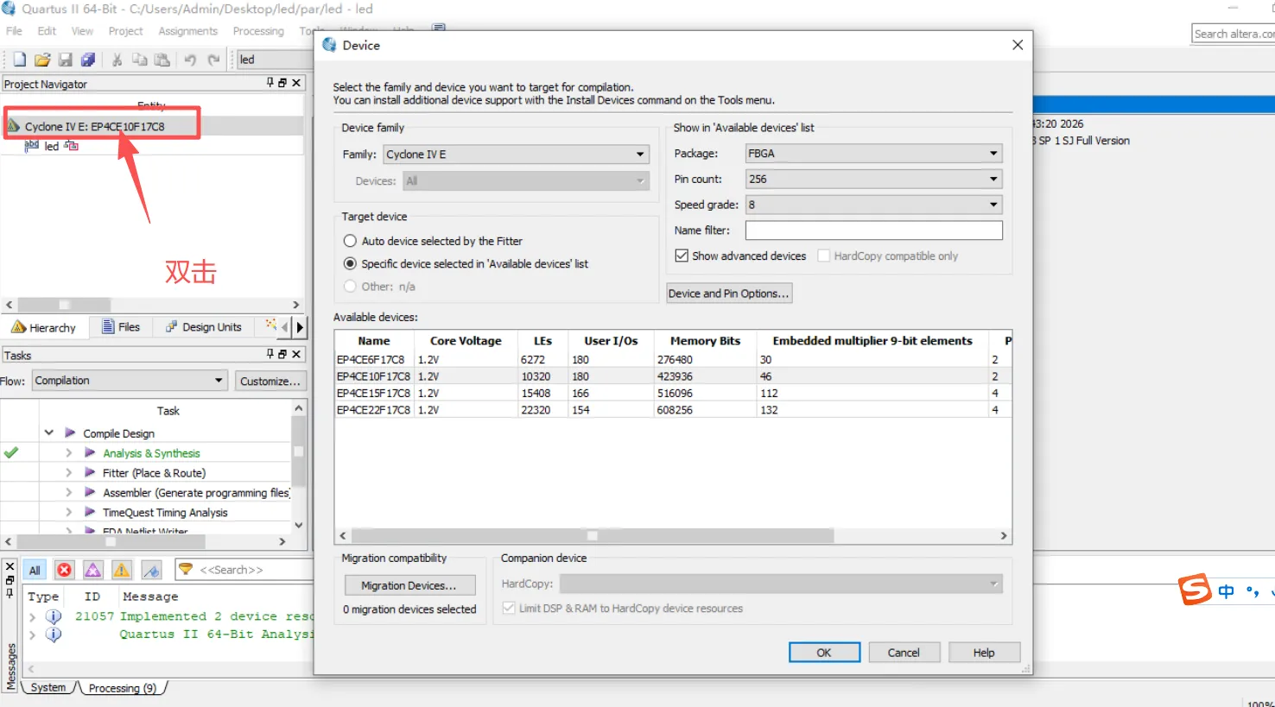Screen dimensions: 1275x707
Task: Expand the Analysis & Synthesis task
Action: click(x=68, y=452)
